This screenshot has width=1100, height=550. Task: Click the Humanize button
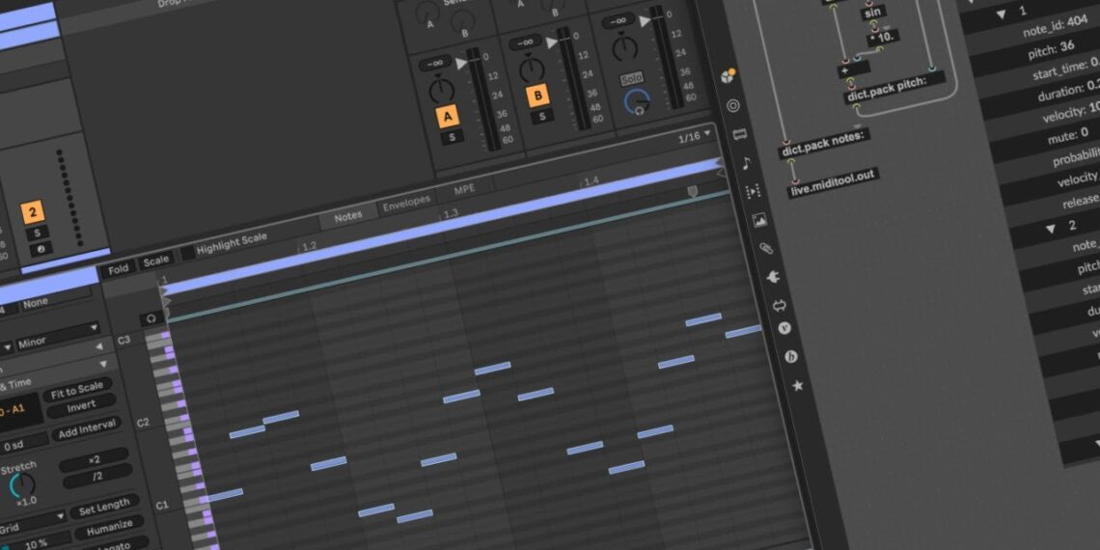[x=109, y=528]
